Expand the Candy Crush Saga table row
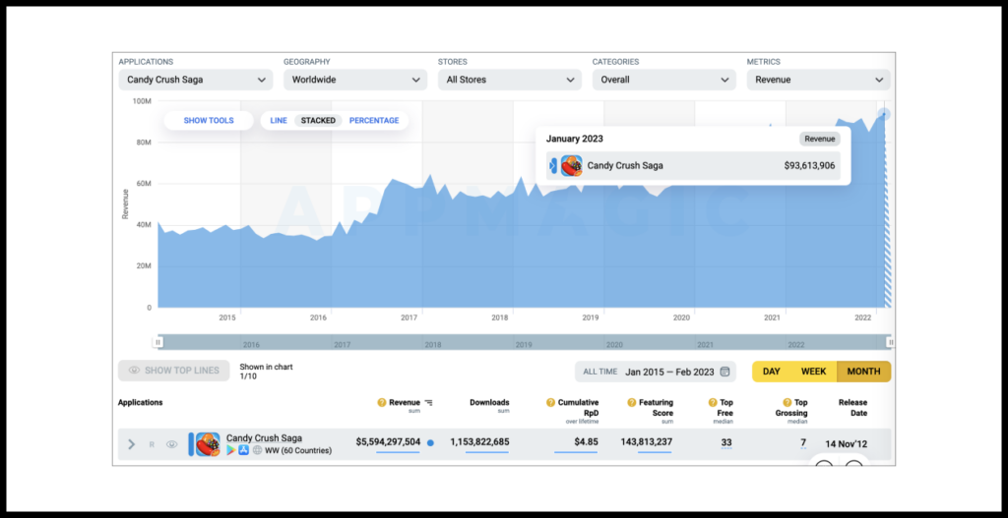 click(x=132, y=444)
